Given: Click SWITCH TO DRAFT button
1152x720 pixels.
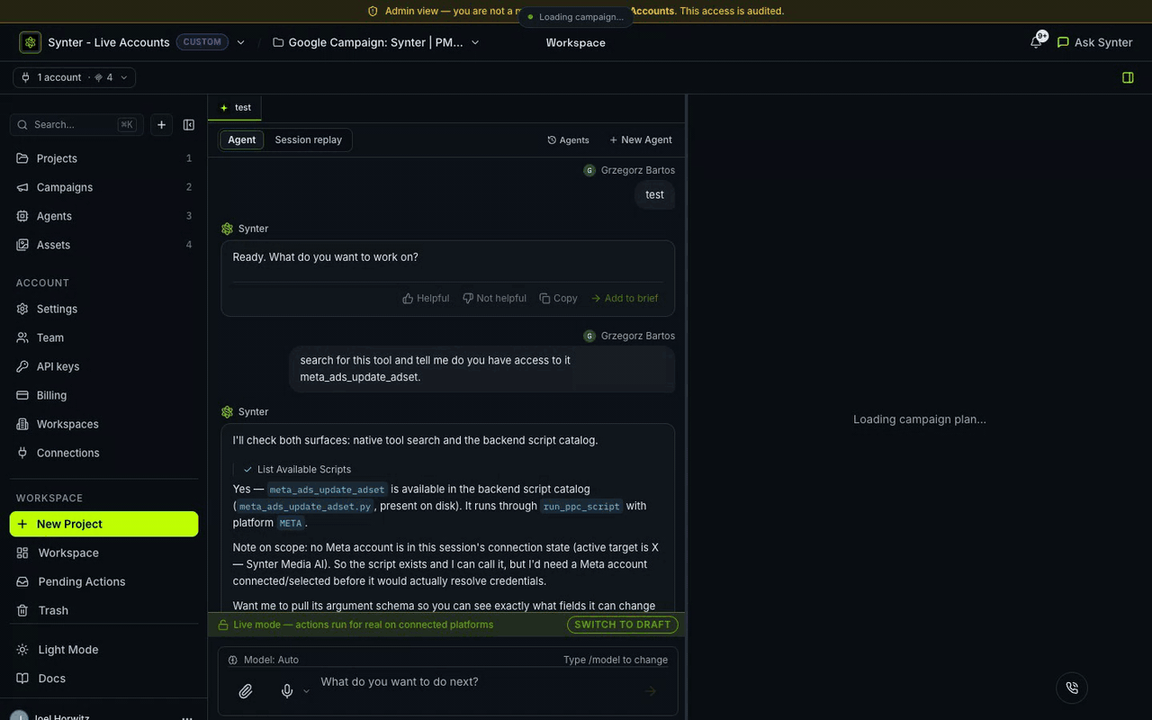Looking at the screenshot, I should pyautogui.click(x=622, y=625).
